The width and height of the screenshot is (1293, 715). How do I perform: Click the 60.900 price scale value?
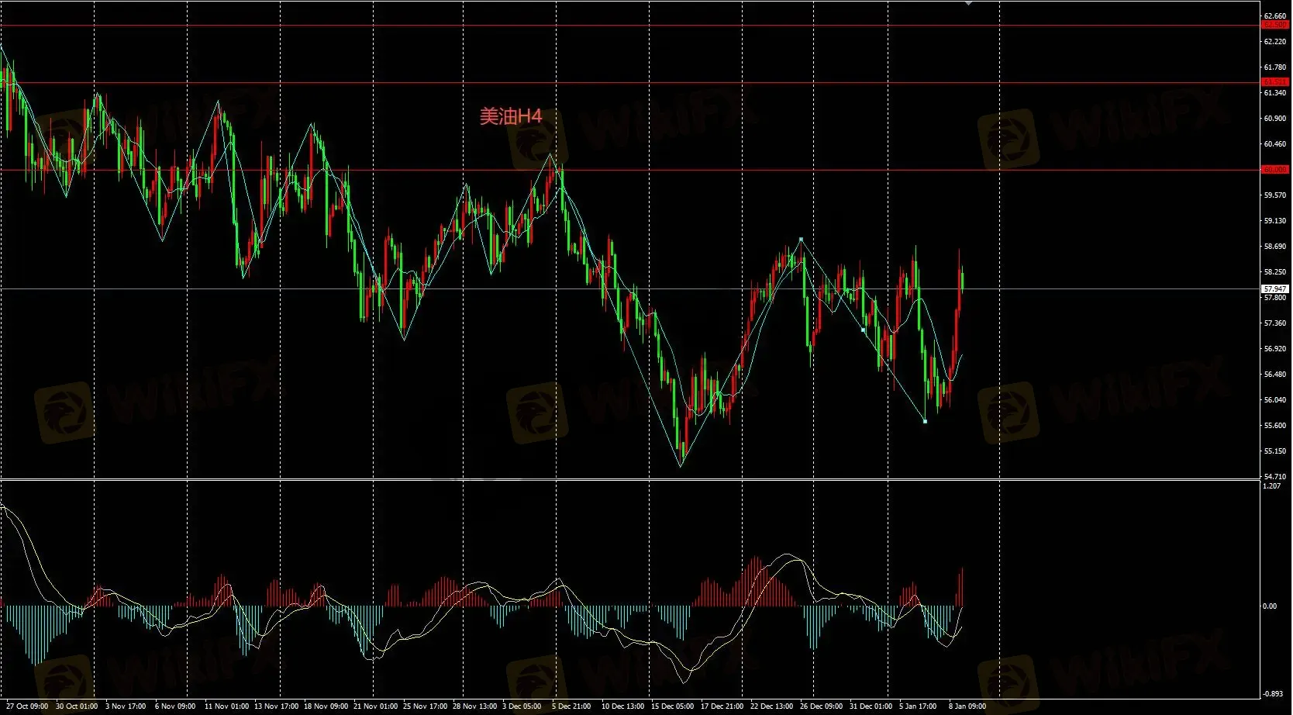click(x=1275, y=119)
